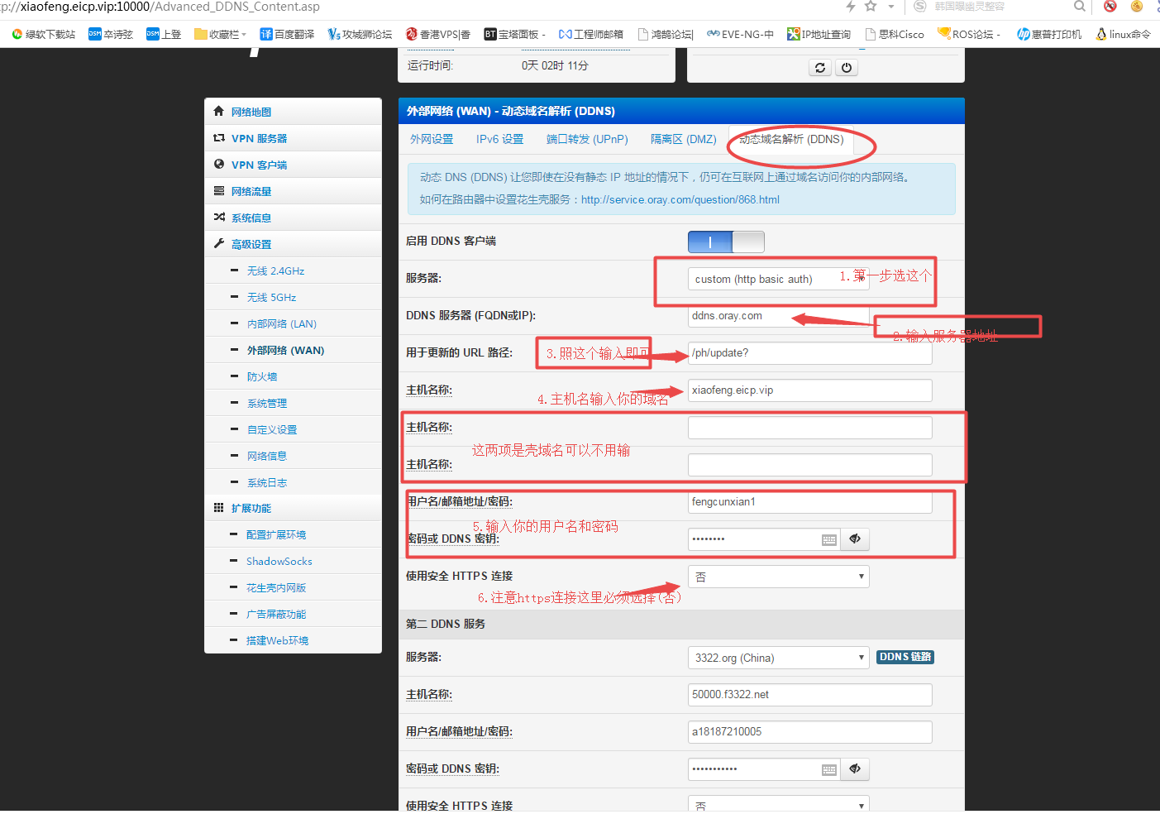Open the ShadowSocks extension link
Viewport: 1160px width, 814px height.
click(x=279, y=561)
